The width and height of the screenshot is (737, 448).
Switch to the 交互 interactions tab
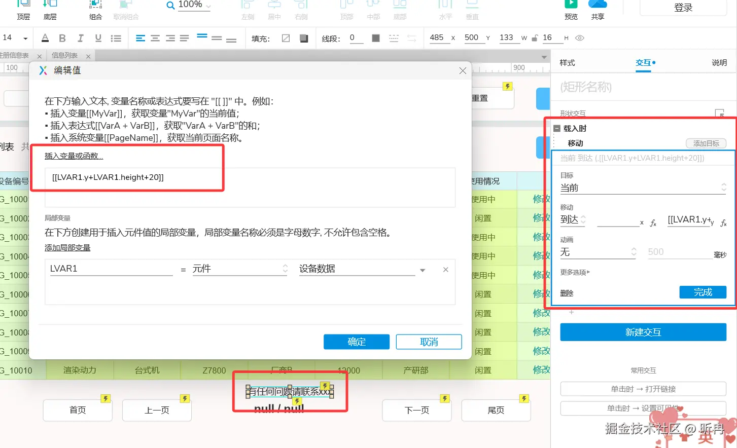[644, 63]
